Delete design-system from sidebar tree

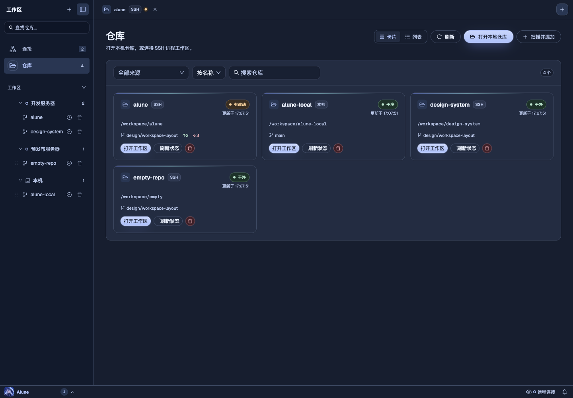(x=80, y=132)
